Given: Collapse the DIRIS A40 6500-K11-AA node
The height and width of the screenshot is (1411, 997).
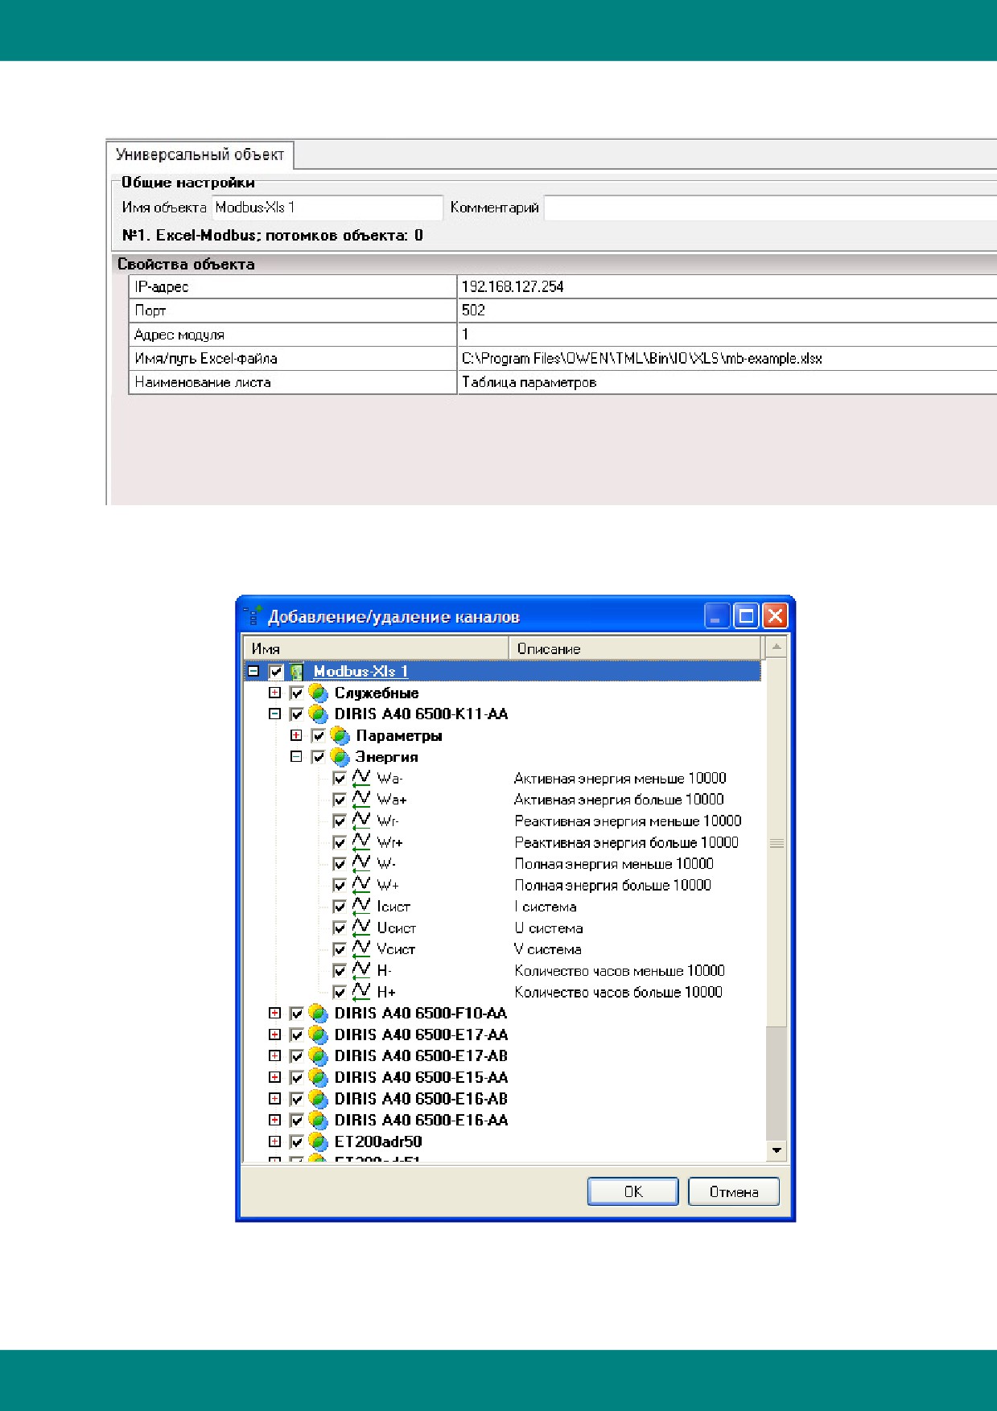Looking at the screenshot, I should (274, 714).
